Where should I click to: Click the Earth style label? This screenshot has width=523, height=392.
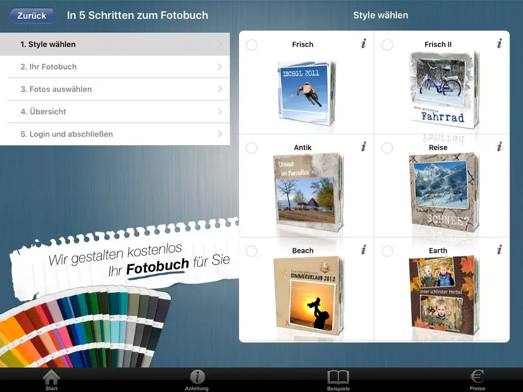[438, 250]
